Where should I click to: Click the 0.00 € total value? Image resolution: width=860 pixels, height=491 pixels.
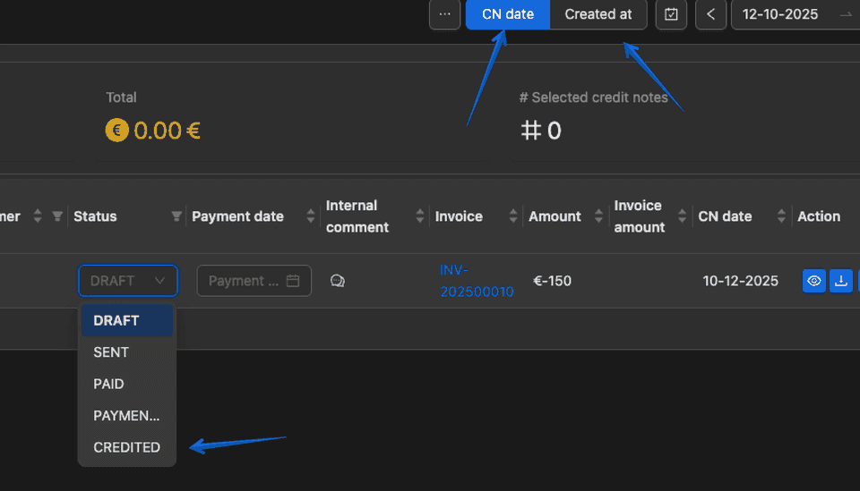[x=167, y=131]
